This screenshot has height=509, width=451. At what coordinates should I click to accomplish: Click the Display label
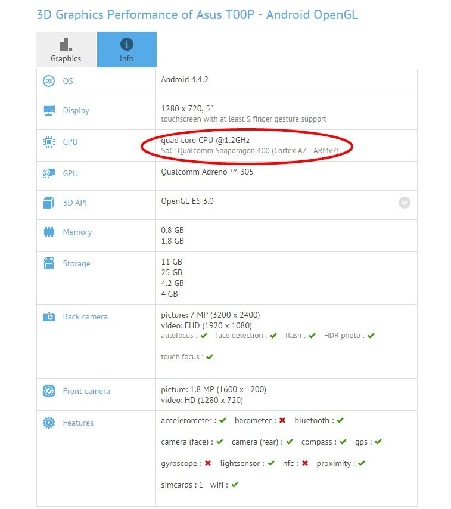(x=76, y=110)
